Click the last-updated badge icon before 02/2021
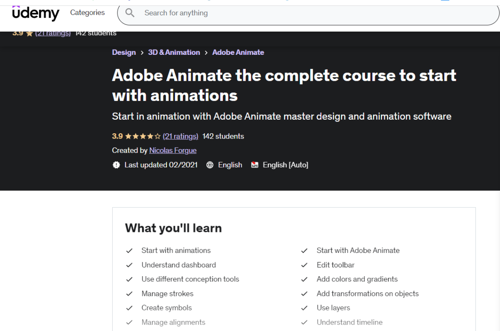The height and width of the screenshot is (331, 500). [116, 165]
